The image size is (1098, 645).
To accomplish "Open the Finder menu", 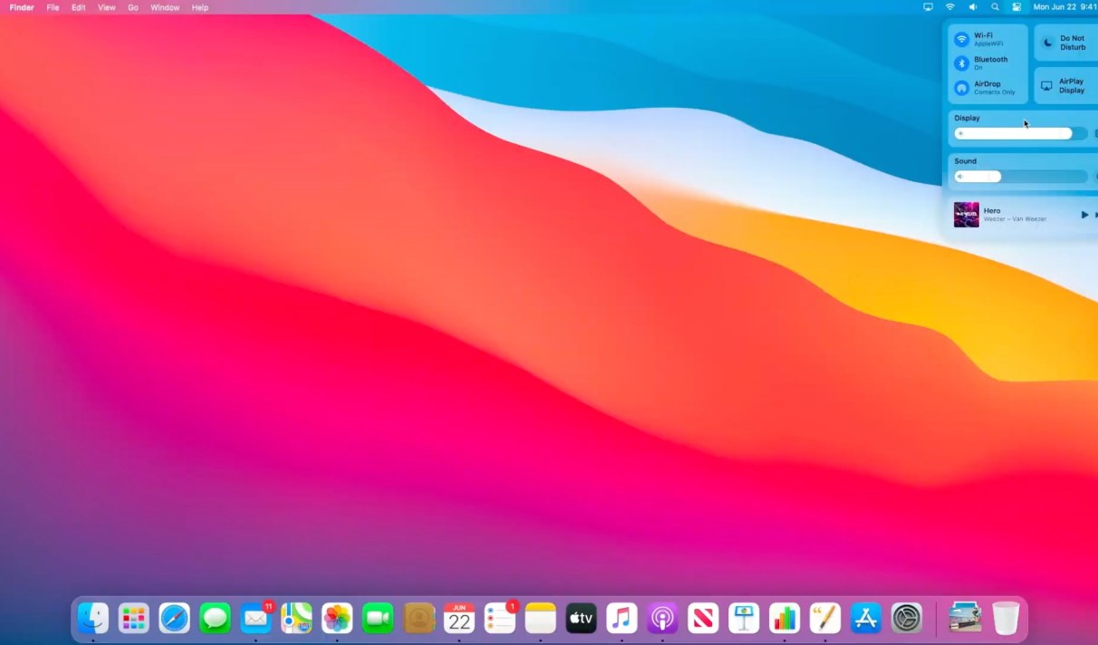I will tap(22, 7).
